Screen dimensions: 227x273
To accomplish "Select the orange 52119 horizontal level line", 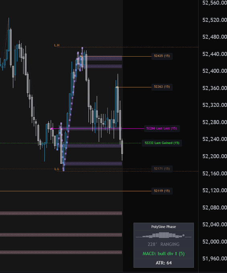I will [x=76, y=191].
